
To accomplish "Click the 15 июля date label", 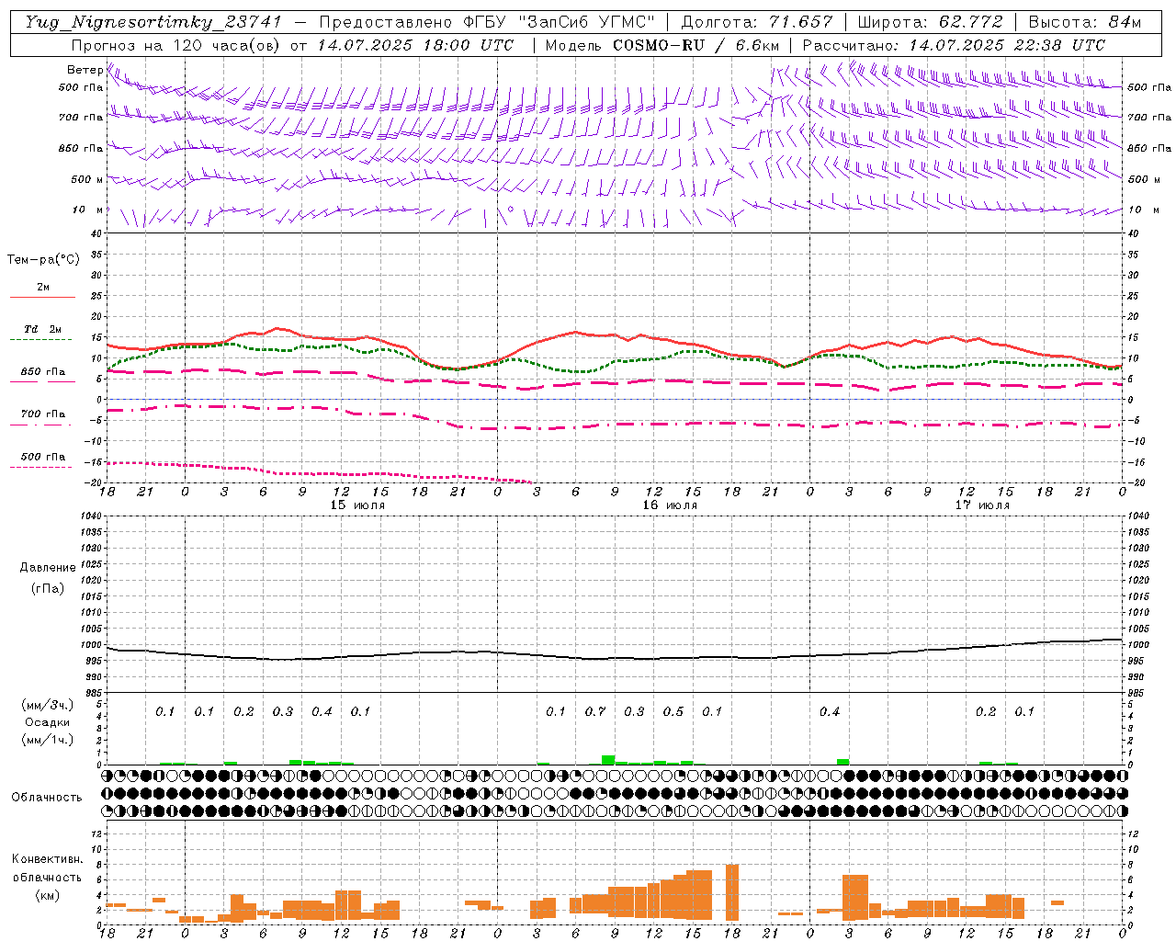I will 357,505.
